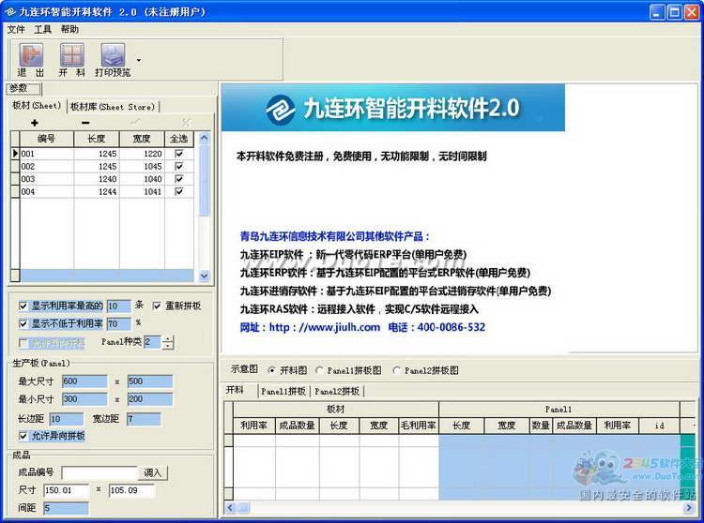Switch to 板材 (Sheet) tab
Viewport: 704px width, 523px height.
click(37, 106)
